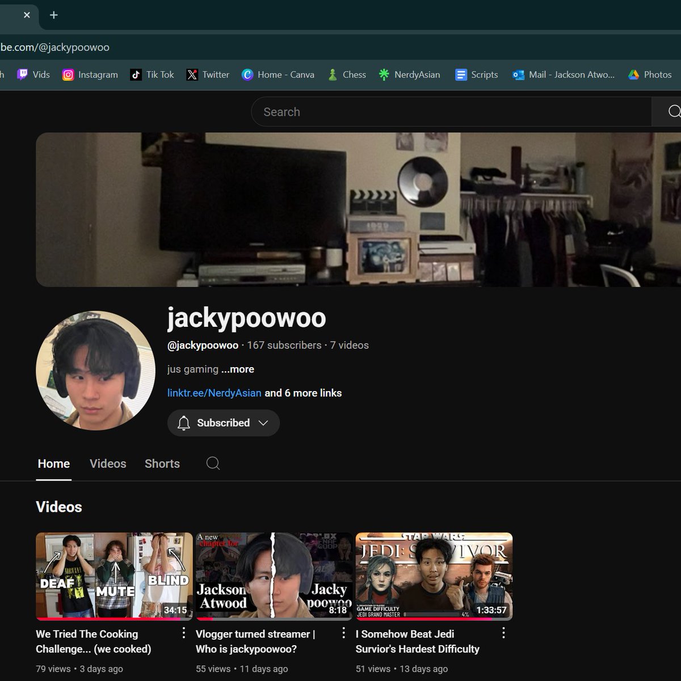This screenshot has width=681, height=681.
Task: Switch to the Videos tab
Action: click(108, 464)
